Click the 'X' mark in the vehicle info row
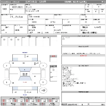This screenshot has width=106, height=106. pyautogui.click(x=54, y=27)
